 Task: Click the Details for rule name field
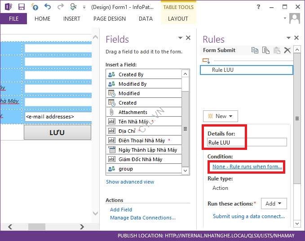point(246,142)
